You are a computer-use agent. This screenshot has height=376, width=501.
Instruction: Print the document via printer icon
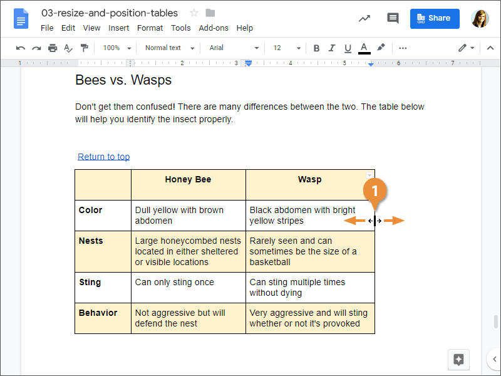(53, 48)
